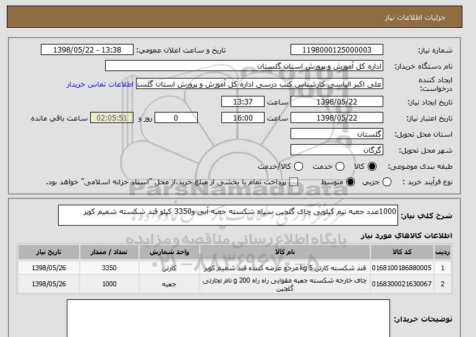The image size is (476, 337).
Task: Click the چای خارجه item name cell
Action: click(x=285, y=284)
